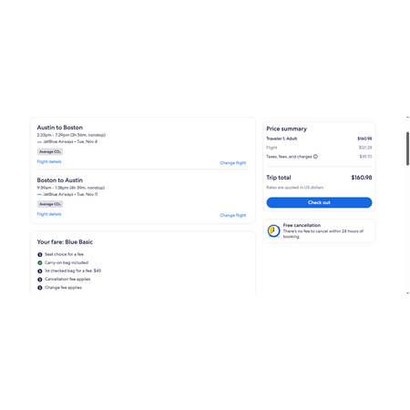Image resolution: width=410 pixels, height=410 pixels.
Task: Select the Your fare: Blue Basic heading
Action: click(x=65, y=242)
